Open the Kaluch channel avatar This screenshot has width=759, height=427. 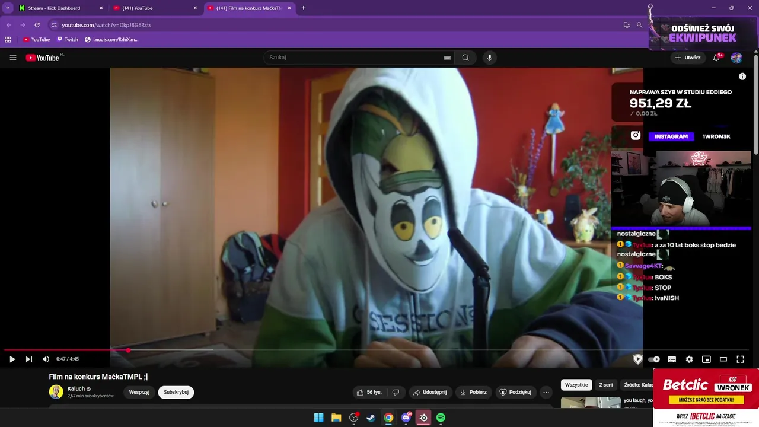(x=56, y=392)
